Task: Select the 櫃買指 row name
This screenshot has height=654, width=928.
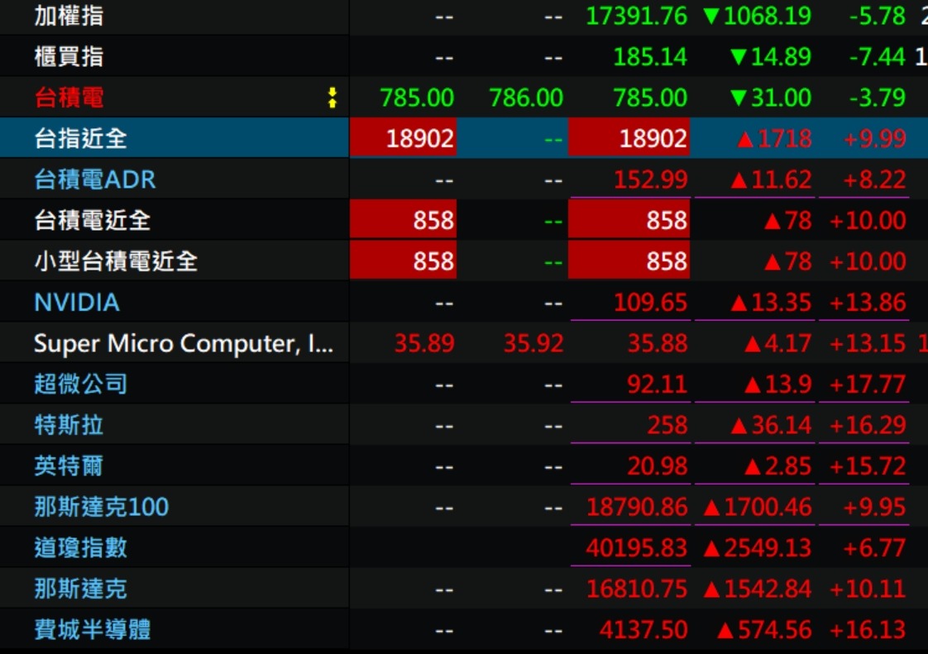Action: pos(69,57)
